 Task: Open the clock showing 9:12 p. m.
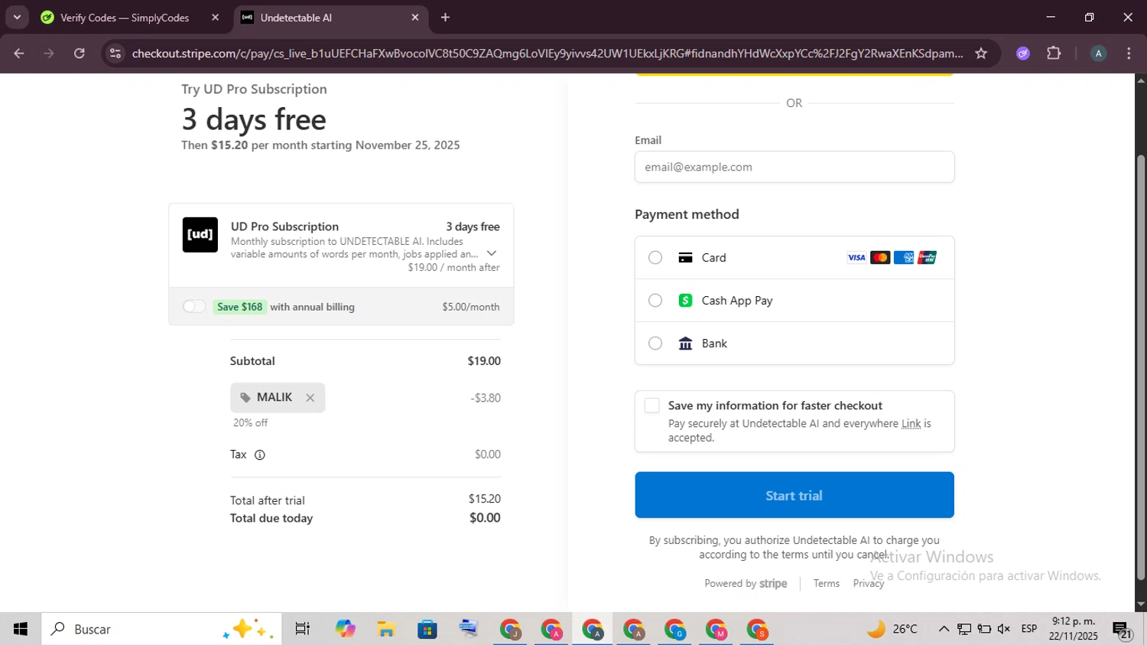coord(1074,629)
